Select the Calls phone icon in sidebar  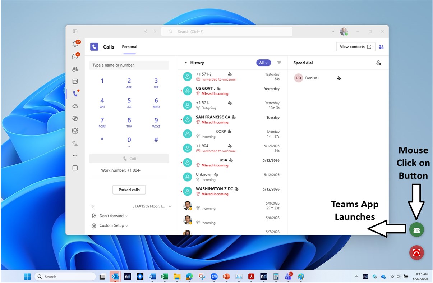pos(75,93)
